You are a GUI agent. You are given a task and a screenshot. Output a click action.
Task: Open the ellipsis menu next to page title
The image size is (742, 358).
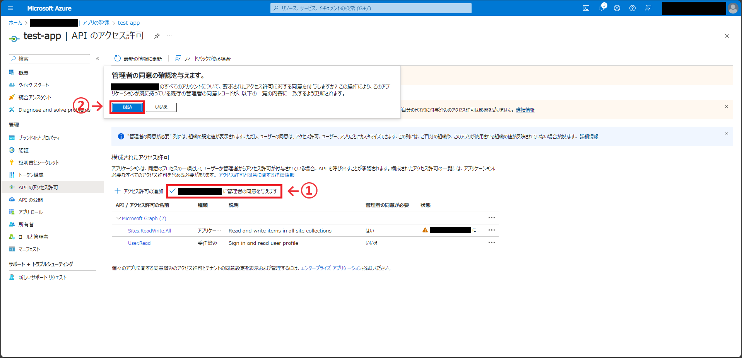tap(169, 36)
